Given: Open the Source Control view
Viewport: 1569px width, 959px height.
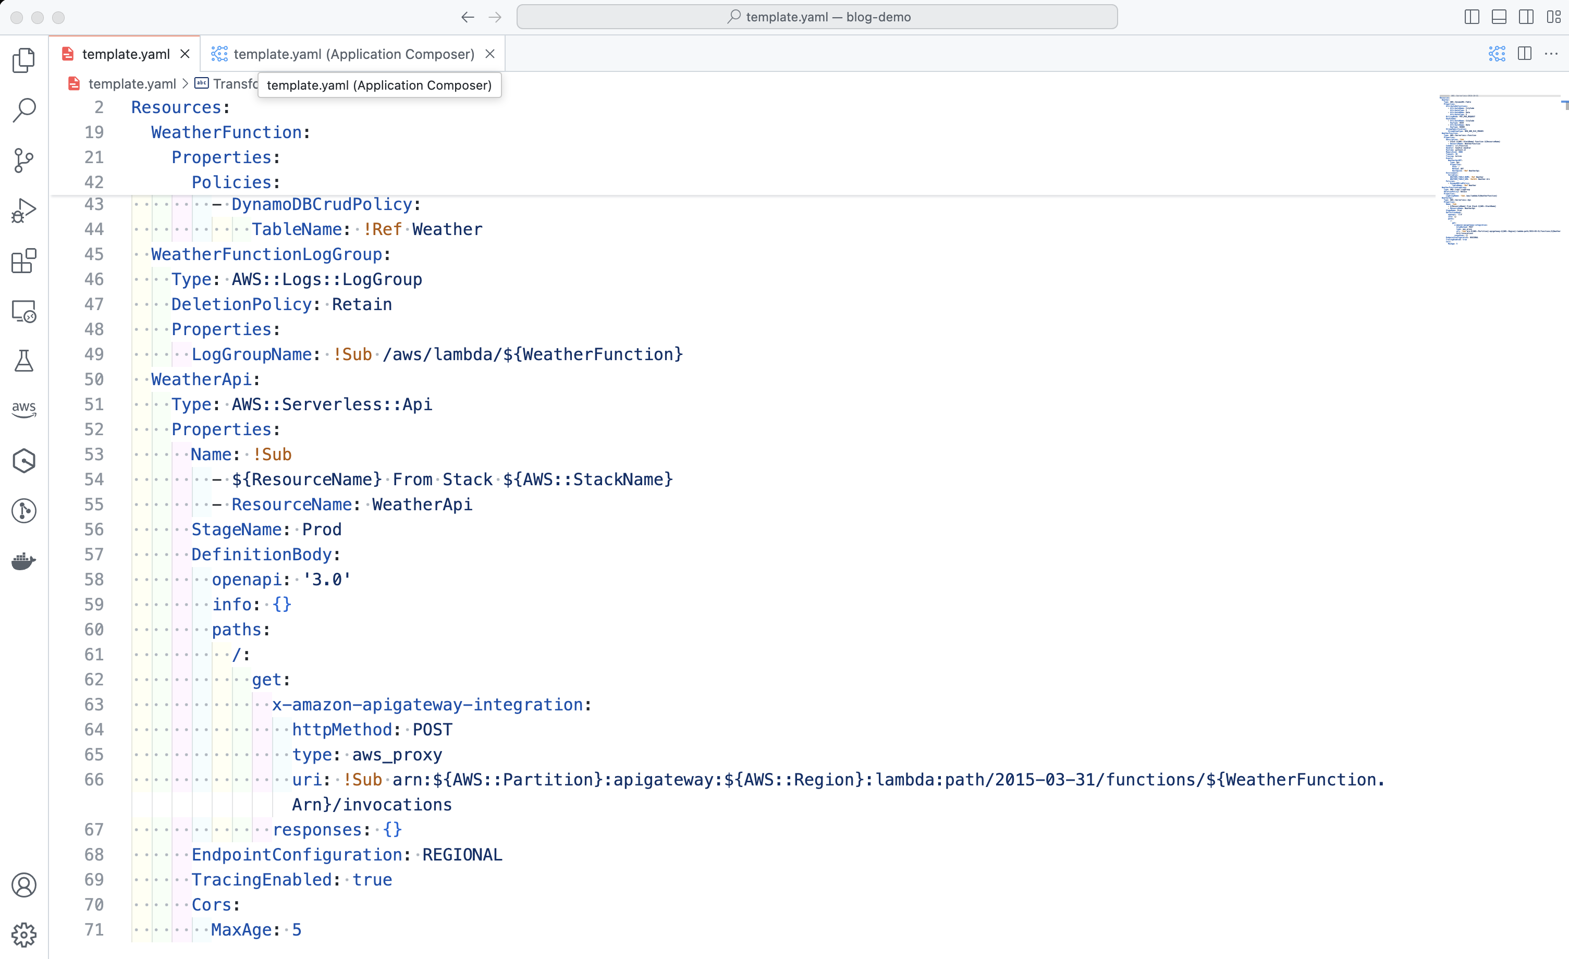Looking at the screenshot, I should pyautogui.click(x=23, y=161).
